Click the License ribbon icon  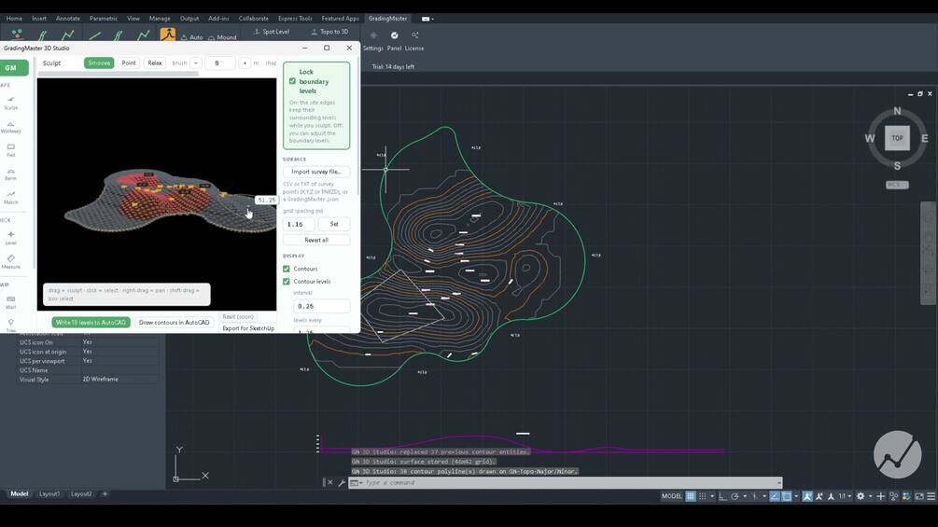(414, 41)
